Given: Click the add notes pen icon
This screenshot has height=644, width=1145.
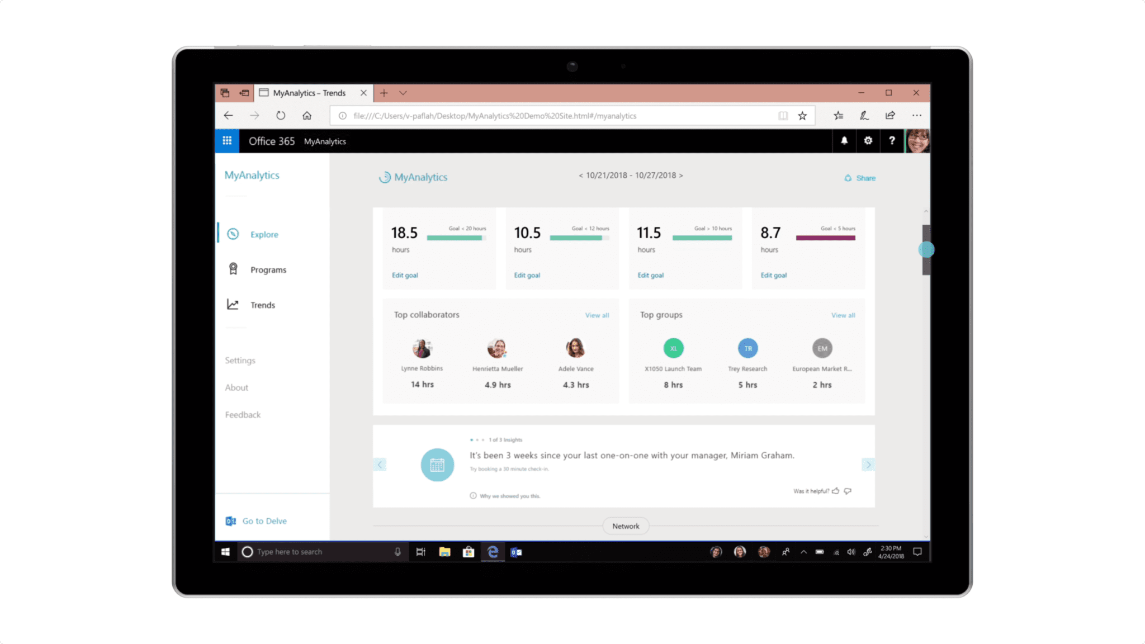Looking at the screenshot, I should pyautogui.click(x=864, y=116).
